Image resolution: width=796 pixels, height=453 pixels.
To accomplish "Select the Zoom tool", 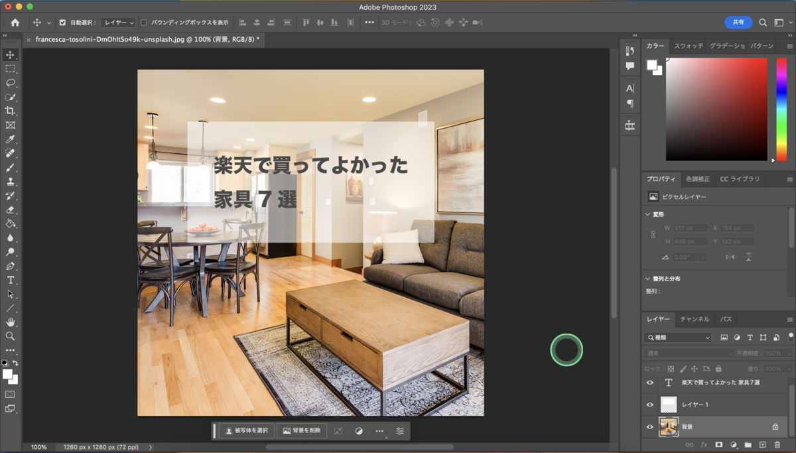I will [10, 336].
